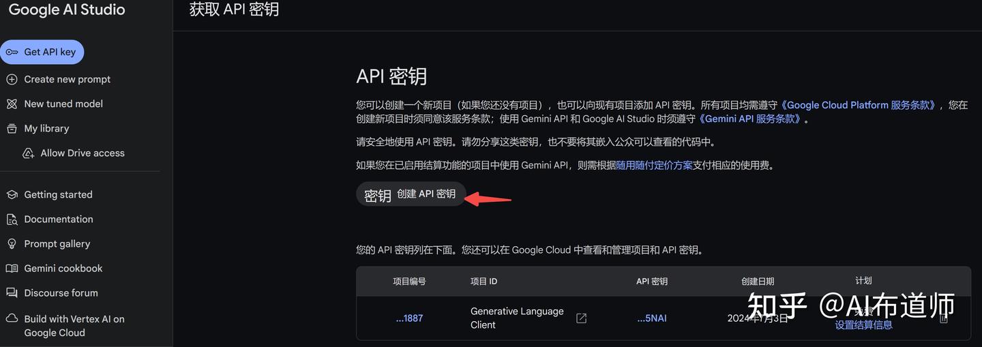Open Discourse forum in sidebar
982x347 pixels.
point(61,292)
